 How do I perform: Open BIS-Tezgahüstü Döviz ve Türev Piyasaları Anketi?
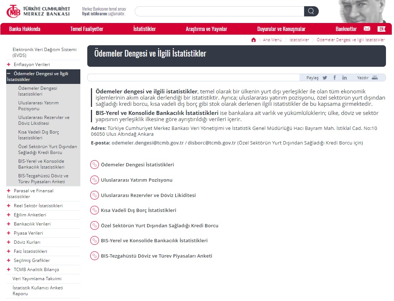tap(156, 256)
